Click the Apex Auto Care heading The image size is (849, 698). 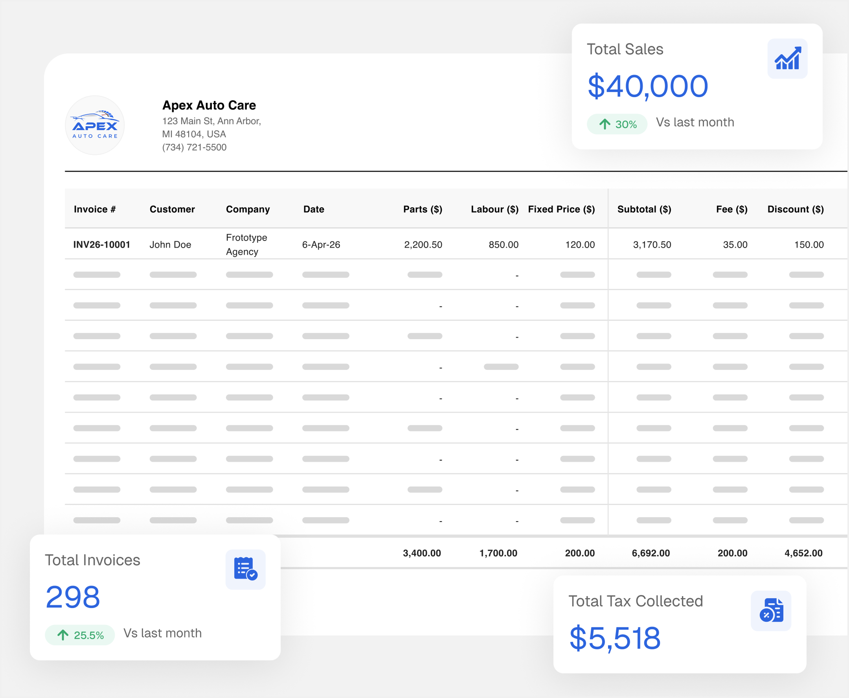(x=209, y=105)
